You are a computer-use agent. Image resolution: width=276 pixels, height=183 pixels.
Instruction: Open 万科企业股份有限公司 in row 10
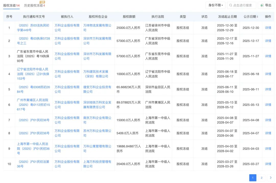point(67,164)
